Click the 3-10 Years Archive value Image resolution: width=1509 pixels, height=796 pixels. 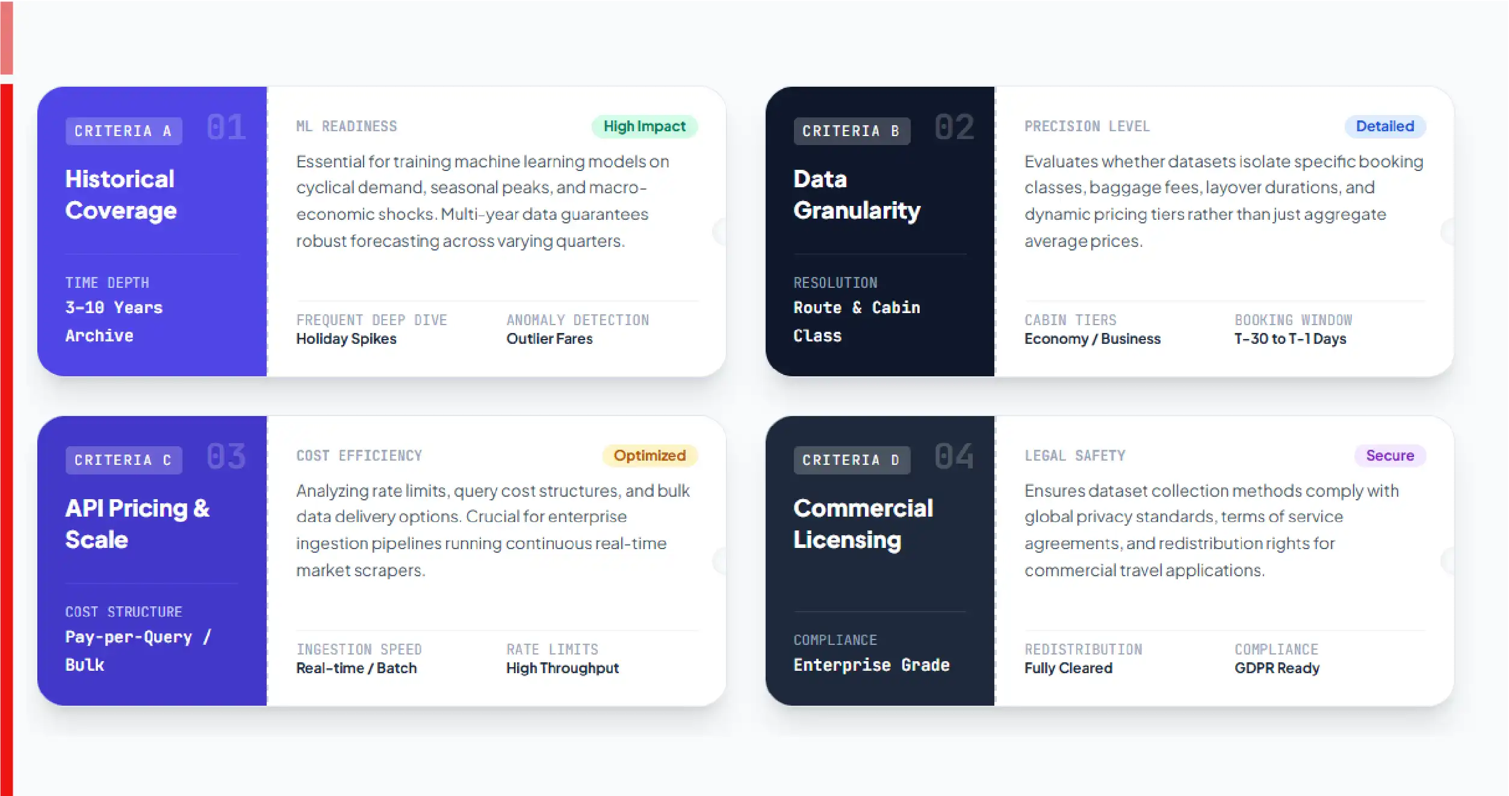(x=114, y=322)
